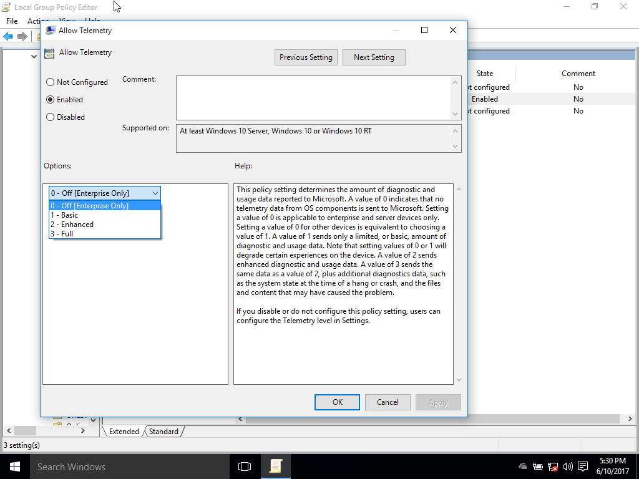Click the battery power tray icon

point(537,467)
